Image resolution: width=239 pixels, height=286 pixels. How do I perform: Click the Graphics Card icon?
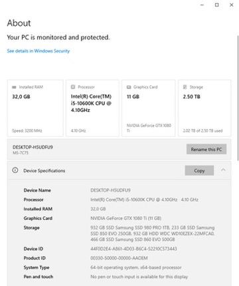129,87
